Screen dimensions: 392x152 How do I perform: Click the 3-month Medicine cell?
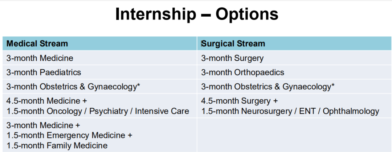coord(100,58)
